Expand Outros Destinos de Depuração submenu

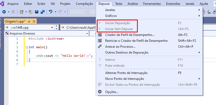(x=149, y=52)
